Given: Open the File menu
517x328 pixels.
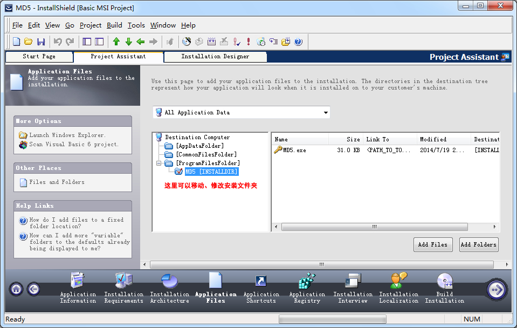Looking at the screenshot, I should click(x=17, y=25).
